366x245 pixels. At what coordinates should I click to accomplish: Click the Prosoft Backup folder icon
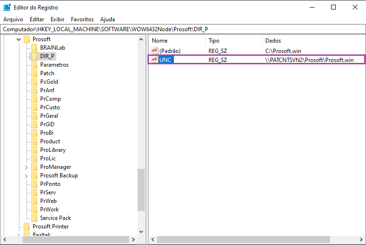pyautogui.click(x=34, y=175)
